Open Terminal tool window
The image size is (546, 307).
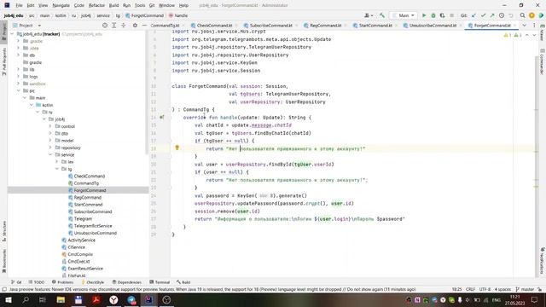(160, 282)
